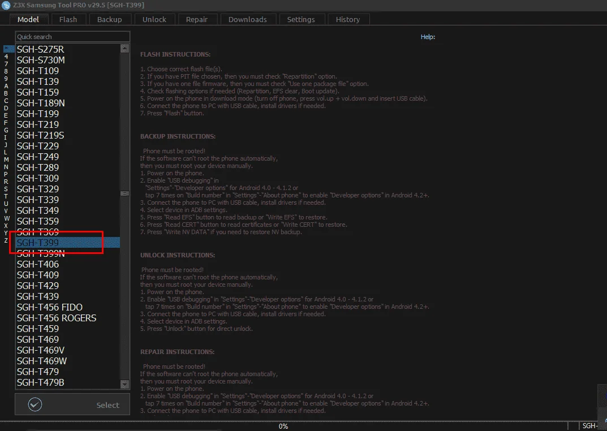Screen dimensions: 607x431
Task: Select model SGH-T409
Action: click(68, 275)
